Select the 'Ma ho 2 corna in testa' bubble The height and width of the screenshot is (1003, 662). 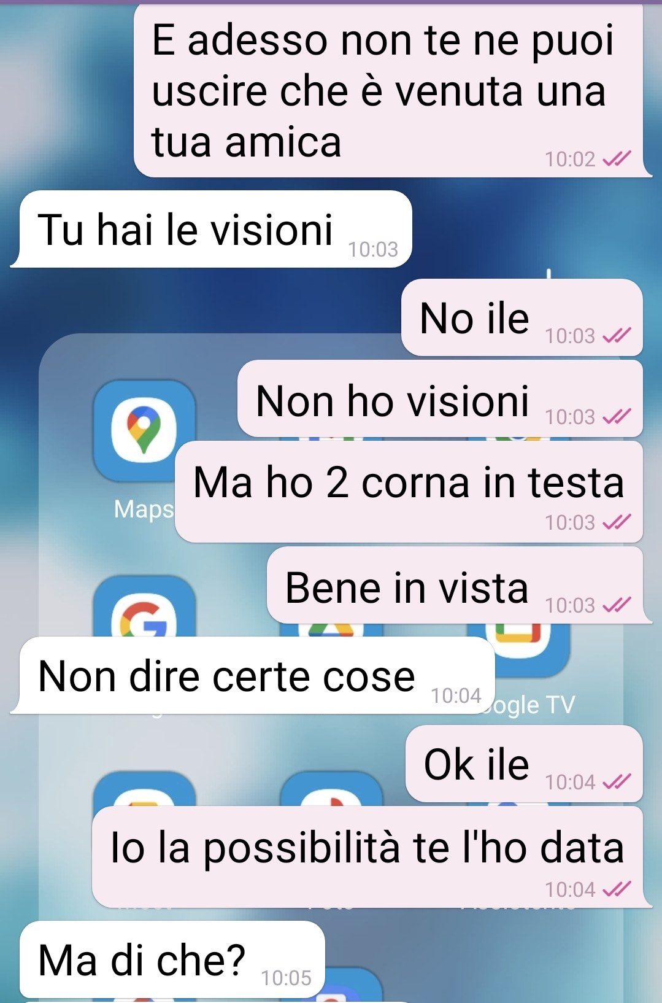[x=409, y=492]
